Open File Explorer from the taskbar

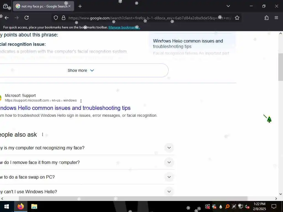34,206
